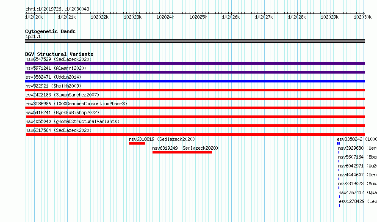Image resolution: width=377 pixels, height=222 pixels.
Task: Click the 102024k ruler tick label
Action: pyautogui.click(x=165, y=17)
